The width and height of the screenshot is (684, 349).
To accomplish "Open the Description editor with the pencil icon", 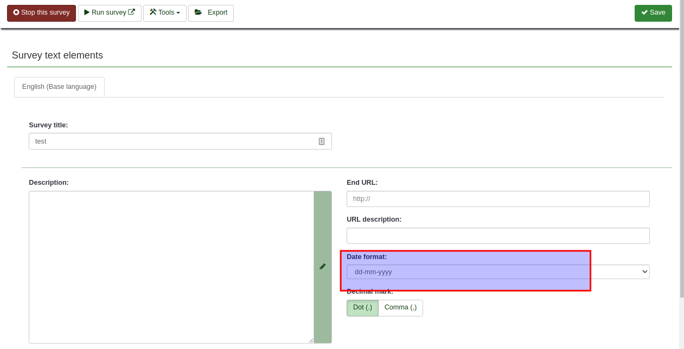I will coord(323,267).
